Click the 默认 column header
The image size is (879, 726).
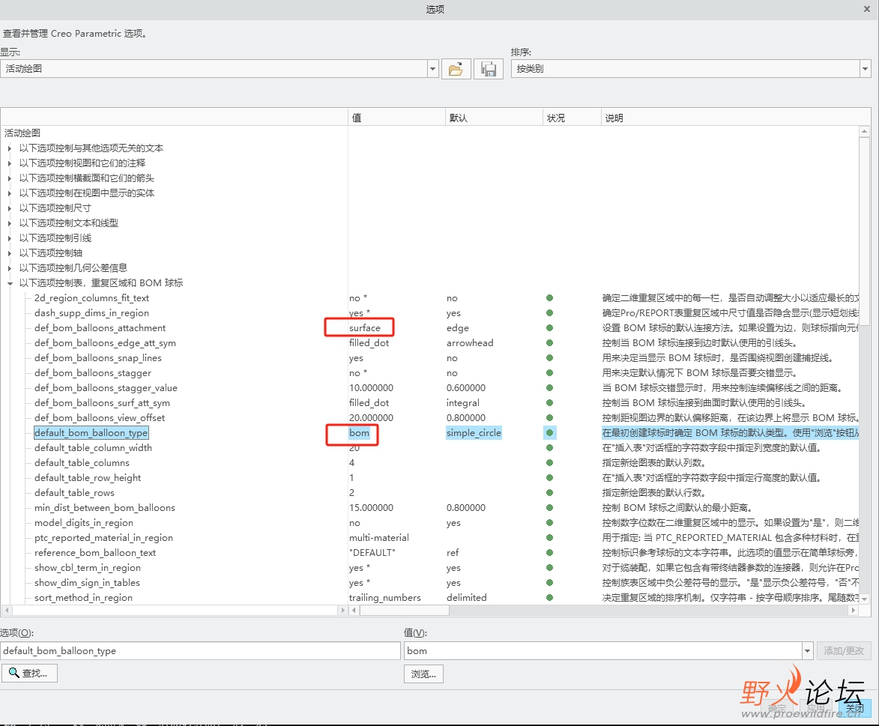(494, 118)
